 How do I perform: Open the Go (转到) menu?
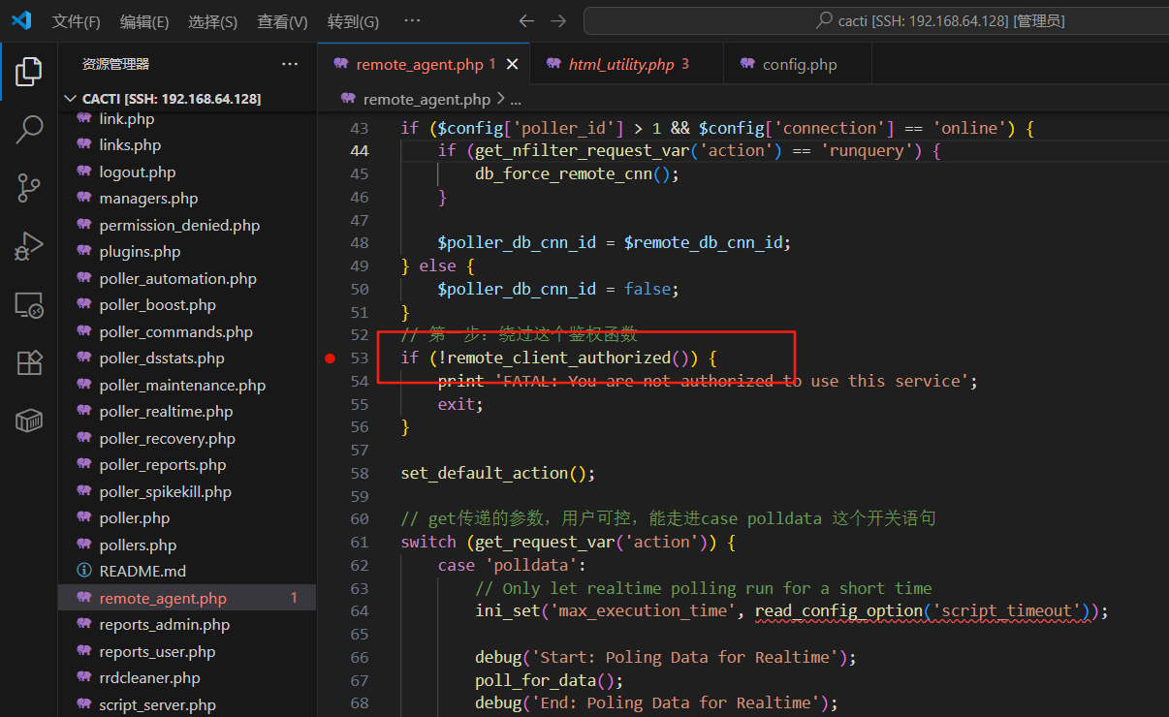click(353, 21)
